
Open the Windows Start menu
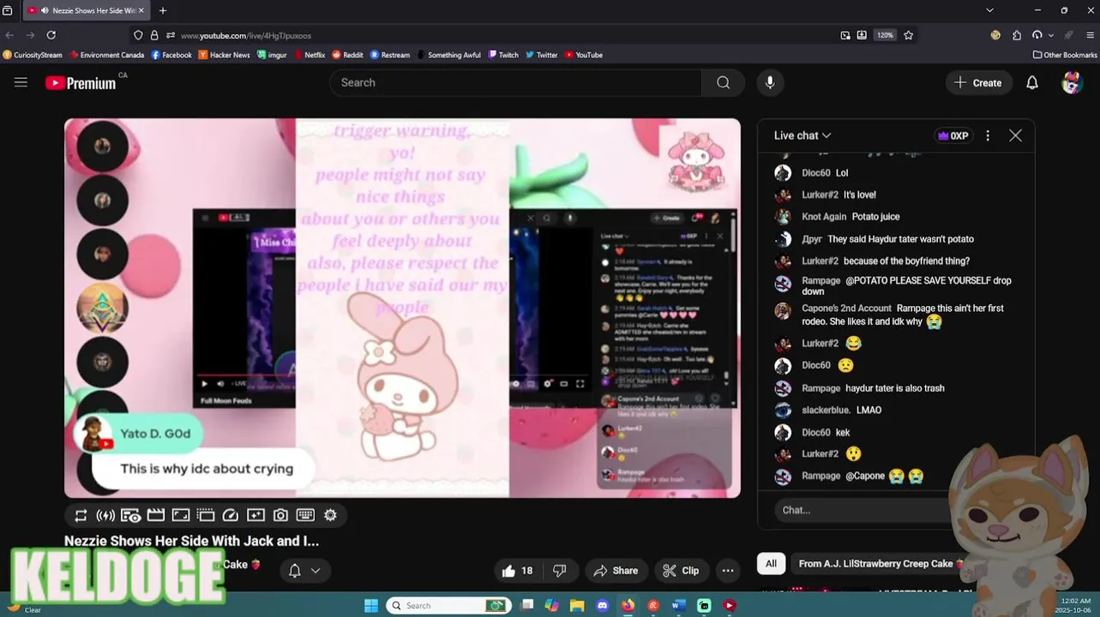(x=370, y=605)
